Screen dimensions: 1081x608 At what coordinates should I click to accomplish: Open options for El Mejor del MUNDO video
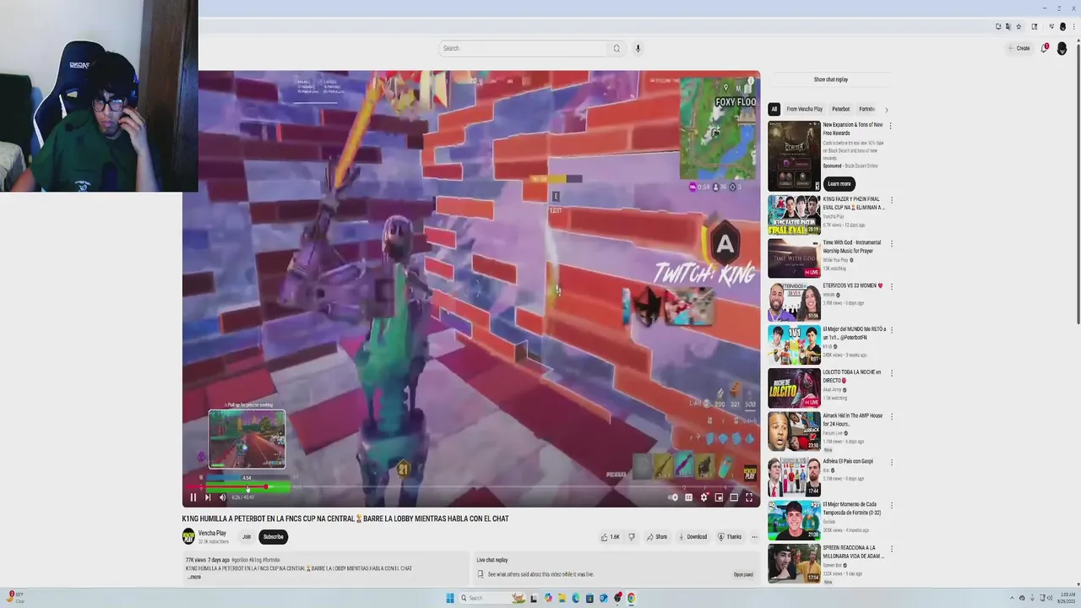coord(891,329)
